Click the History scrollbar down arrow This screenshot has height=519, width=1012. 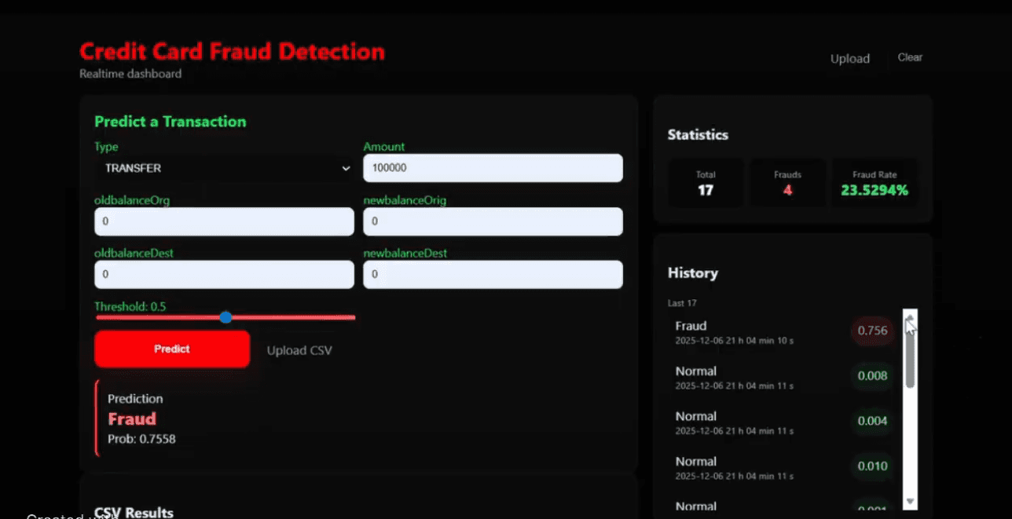(910, 501)
